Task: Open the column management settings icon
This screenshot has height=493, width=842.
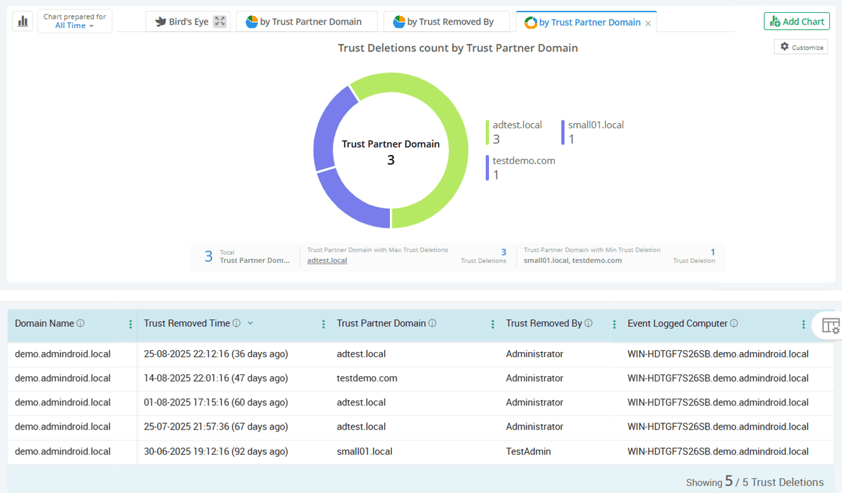Action: (x=831, y=325)
